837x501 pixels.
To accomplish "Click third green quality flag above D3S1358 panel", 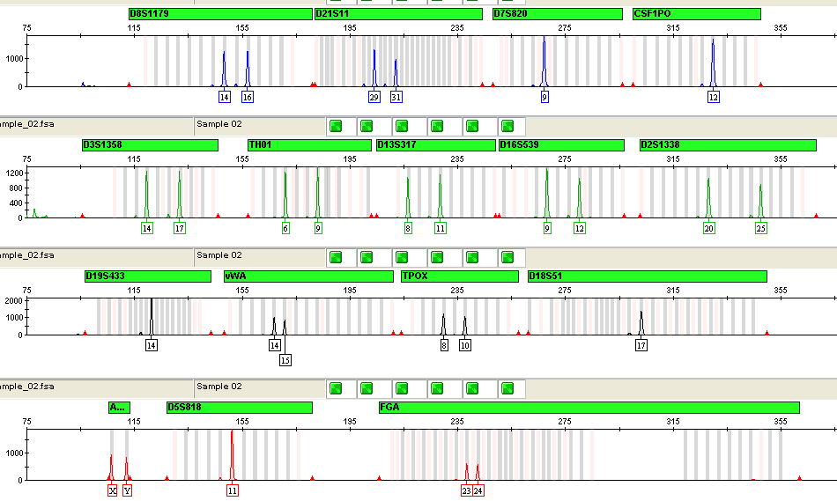I will pos(402,126).
